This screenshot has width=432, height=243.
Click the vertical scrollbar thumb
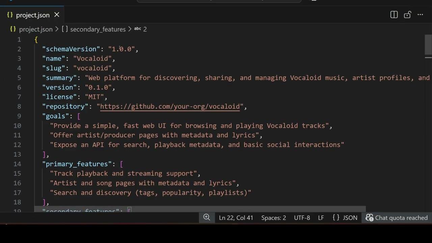pyautogui.click(x=428, y=45)
